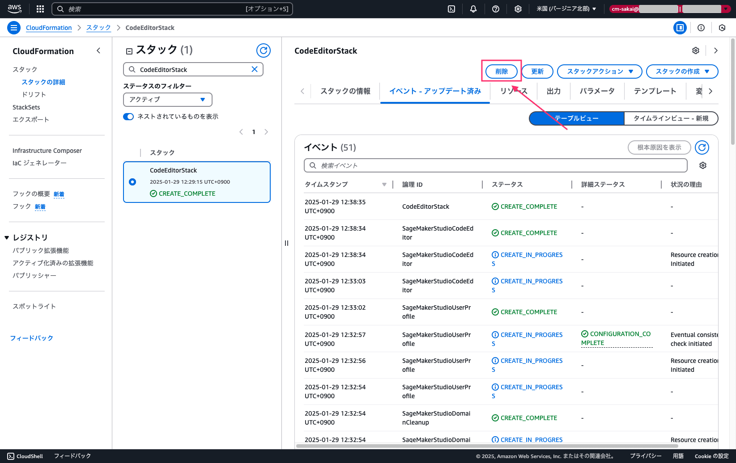Open the region selector dropdown

pyautogui.click(x=566, y=9)
